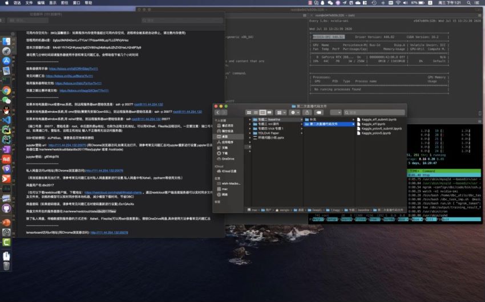Open OneNote from the Dock
This screenshot has width=485, height=302.
(x=6, y=149)
